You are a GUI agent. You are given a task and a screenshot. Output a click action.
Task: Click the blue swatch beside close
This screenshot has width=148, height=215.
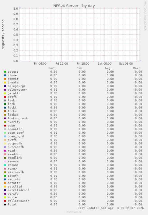click(x=5, y=75)
